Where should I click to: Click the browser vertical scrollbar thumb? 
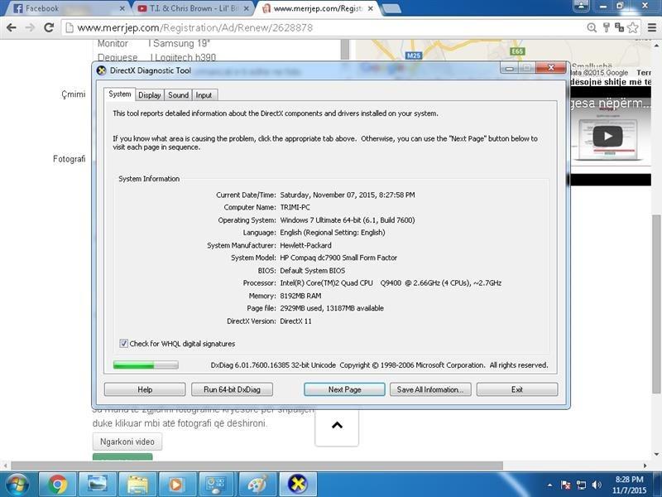point(656,304)
